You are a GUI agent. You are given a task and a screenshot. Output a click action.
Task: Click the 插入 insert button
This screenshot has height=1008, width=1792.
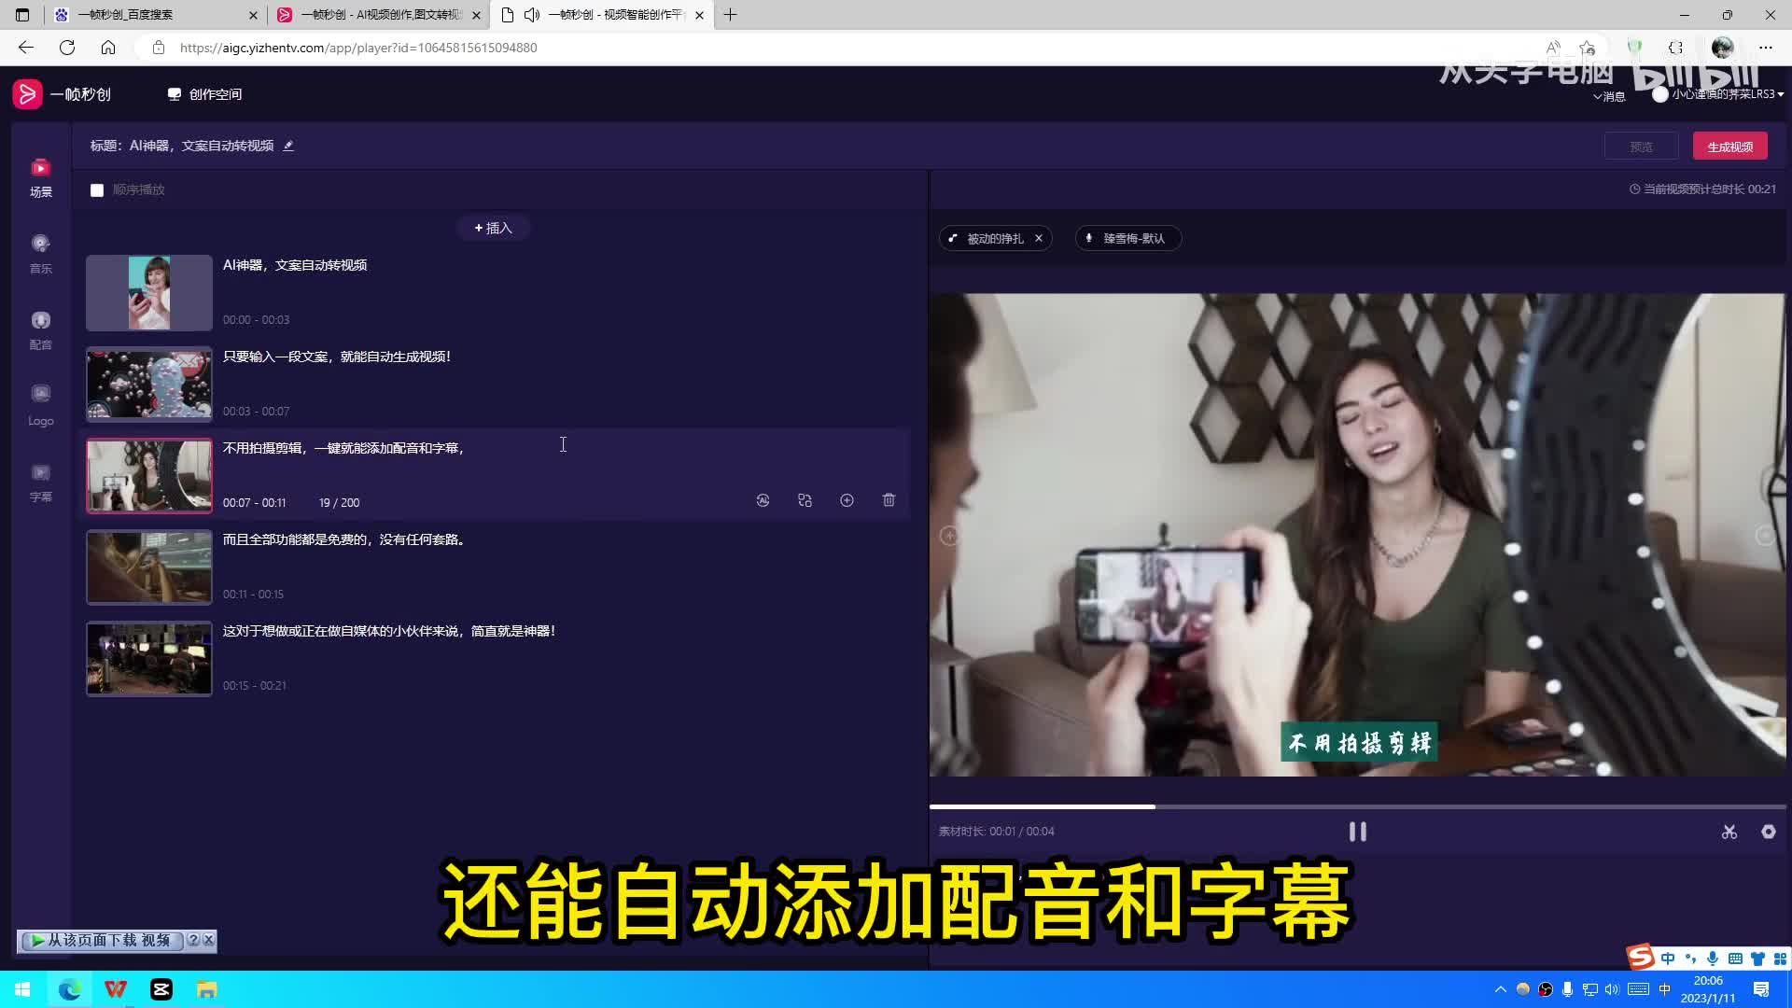493,228
